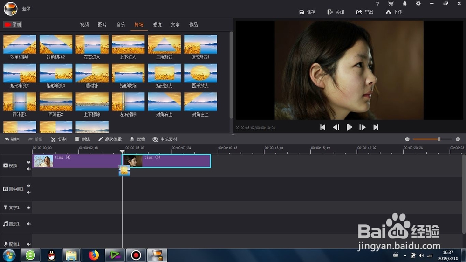Select the 三角渐变 transition

pos(164,44)
